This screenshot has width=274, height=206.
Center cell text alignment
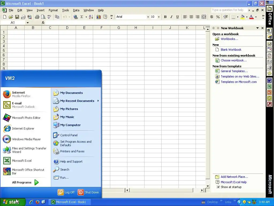191,17
